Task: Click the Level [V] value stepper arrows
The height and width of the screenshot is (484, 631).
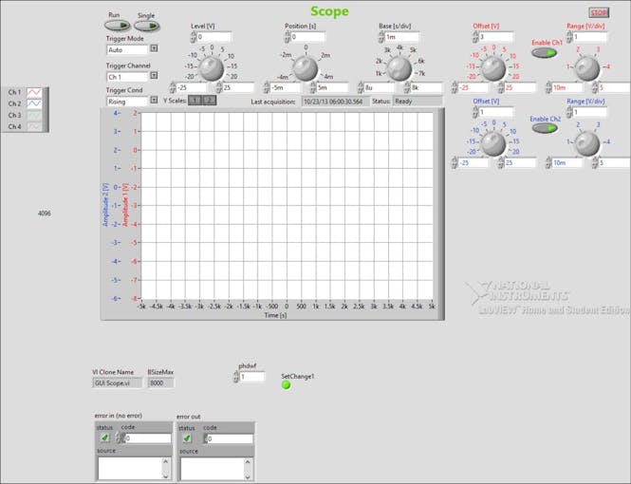Action: (194, 37)
